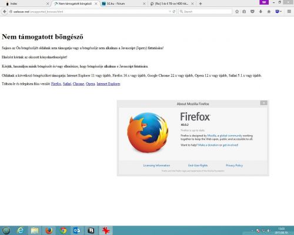The image size is (294, 235).
Task: Close the Index tab
Action: pos(48,4)
